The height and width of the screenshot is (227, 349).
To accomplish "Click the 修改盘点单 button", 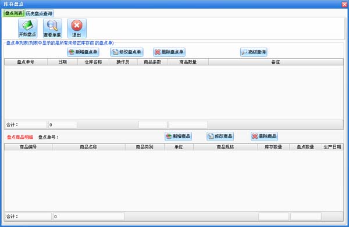I will click(127, 52).
